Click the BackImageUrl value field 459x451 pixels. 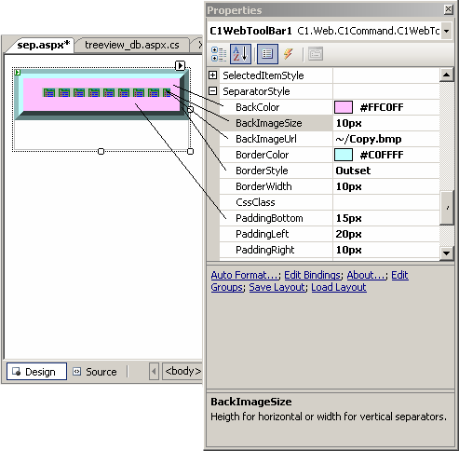click(386, 139)
